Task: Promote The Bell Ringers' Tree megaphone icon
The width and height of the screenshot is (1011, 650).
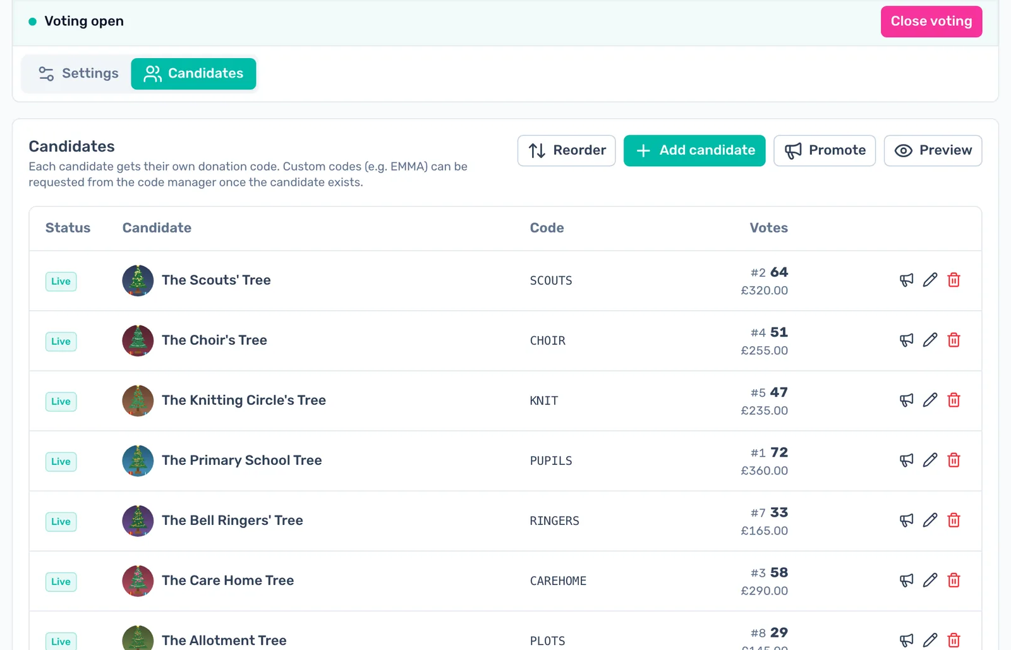Action: [x=907, y=520]
